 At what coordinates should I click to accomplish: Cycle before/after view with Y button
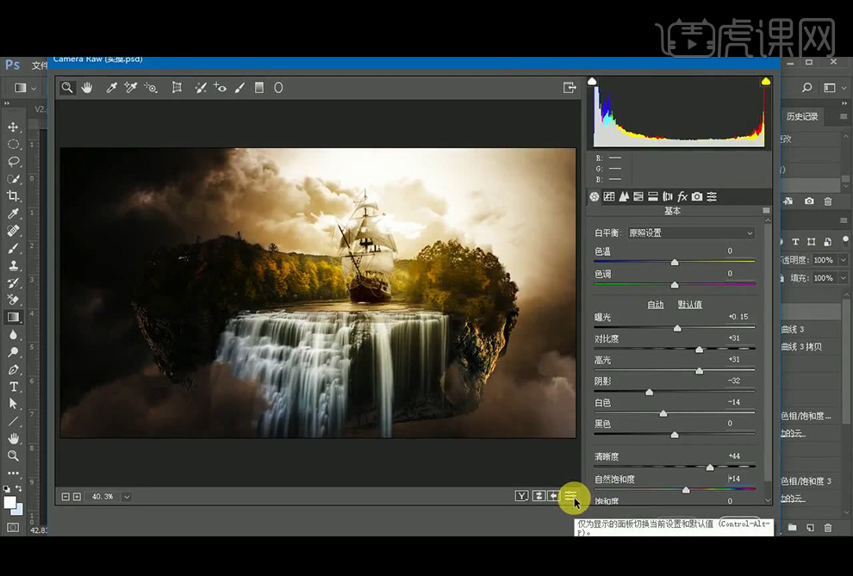pos(521,496)
